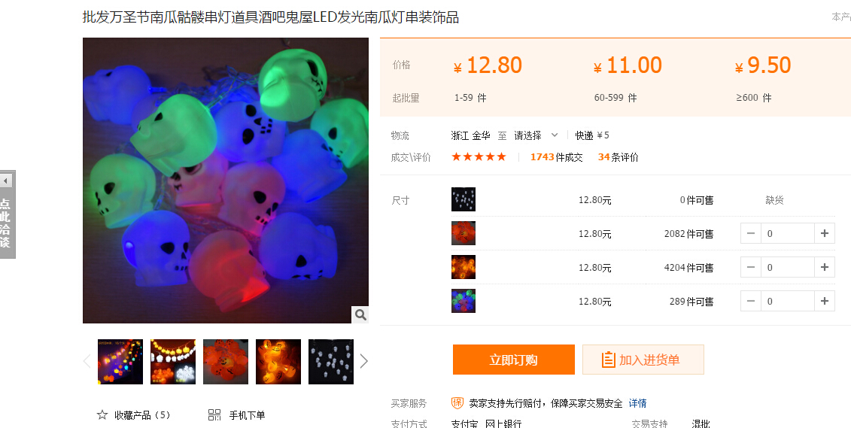Select the orange pumpkin lights thumbnail in the gallery
Screen dimensions: 851x428
click(x=278, y=362)
